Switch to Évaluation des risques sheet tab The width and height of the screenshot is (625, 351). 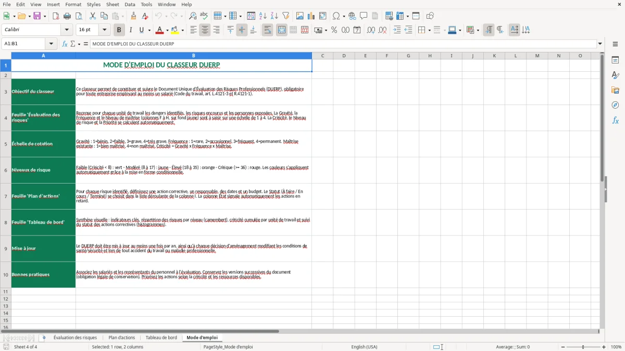(x=75, y=337)
